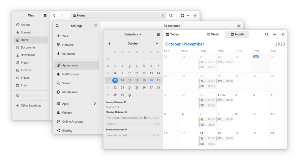This screenshot has width=306, height=163.
Task: Go to next month in mini calendar
Action: (x=157, y=44)
